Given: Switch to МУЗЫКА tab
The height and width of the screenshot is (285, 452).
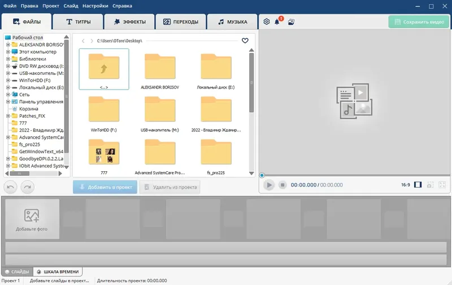Looking at the screenshot, I should 232,22.
